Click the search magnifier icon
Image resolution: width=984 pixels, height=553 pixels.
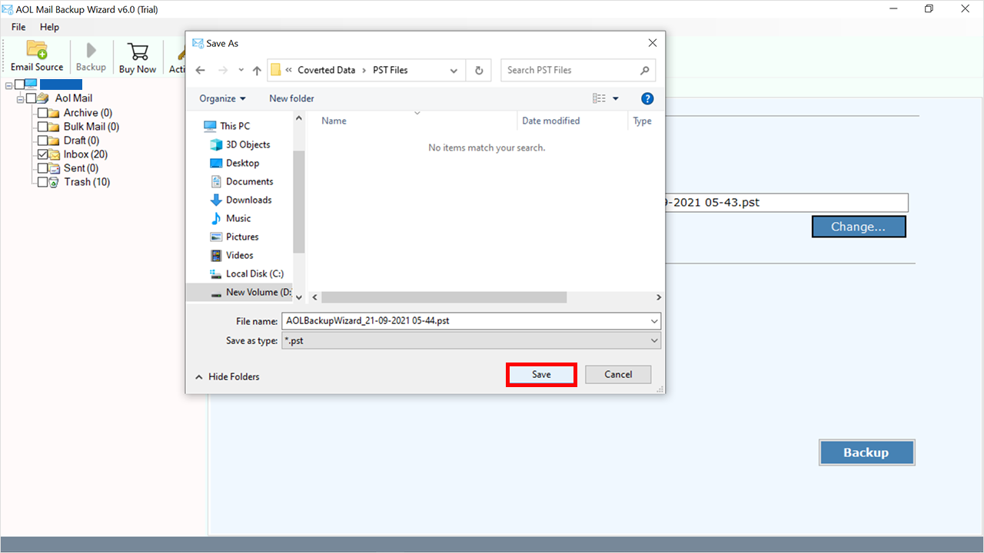click(645, 70)
